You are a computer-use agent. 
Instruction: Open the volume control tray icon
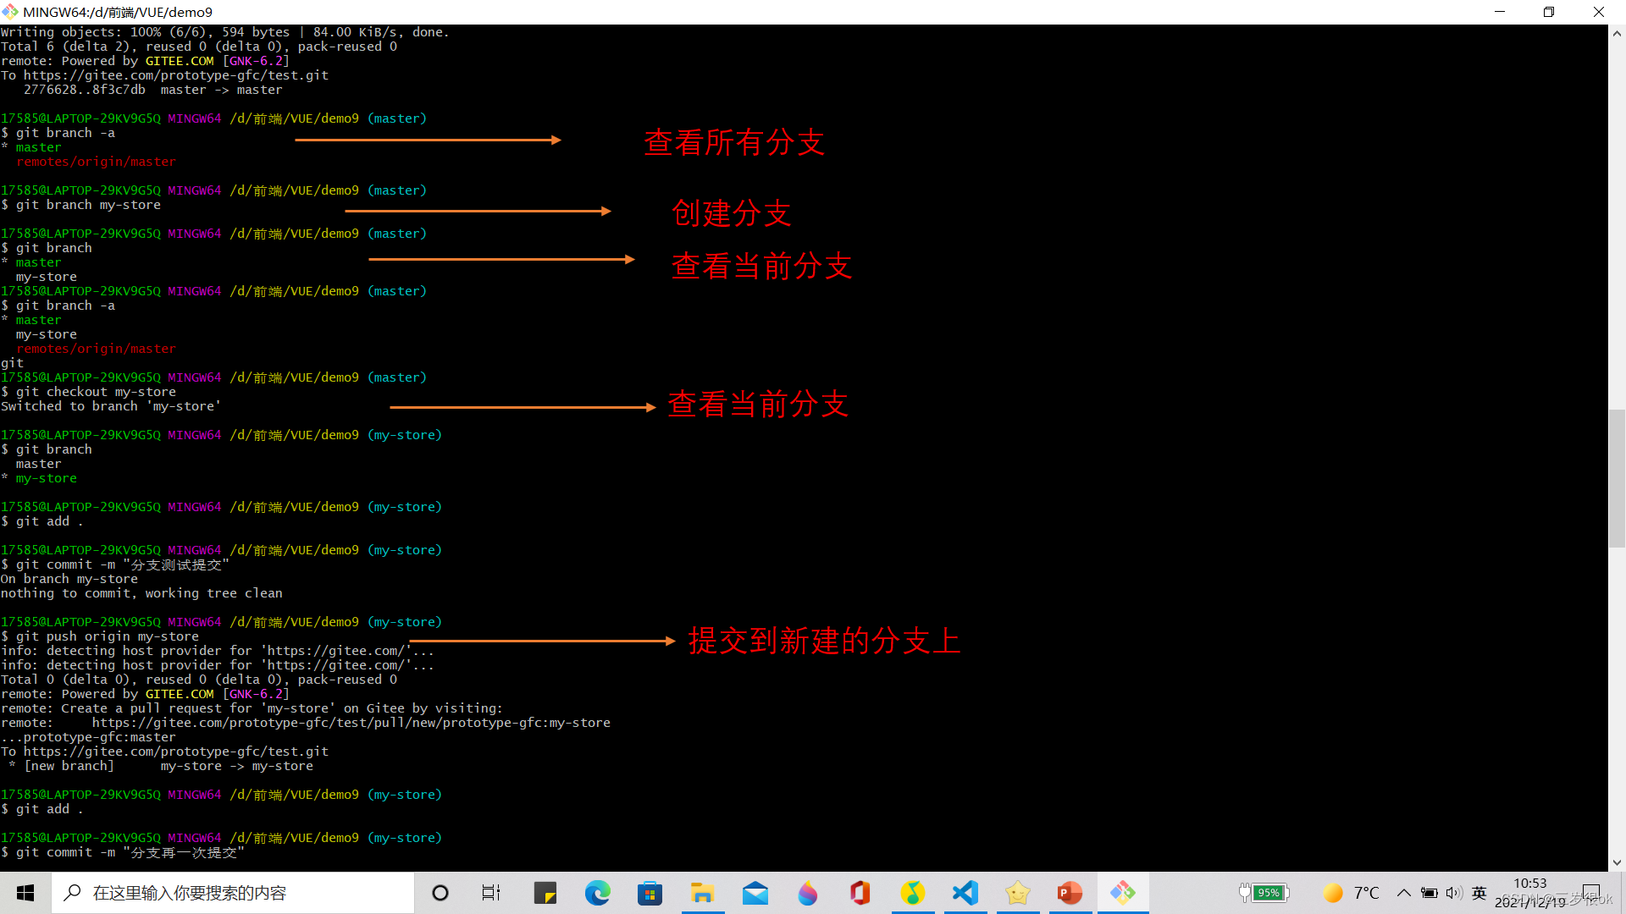click(1454, 893)
